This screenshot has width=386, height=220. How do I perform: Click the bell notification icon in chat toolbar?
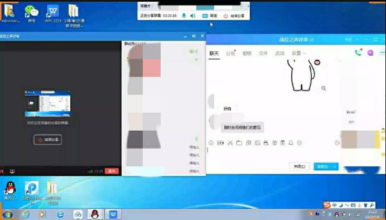pos(291,142)
